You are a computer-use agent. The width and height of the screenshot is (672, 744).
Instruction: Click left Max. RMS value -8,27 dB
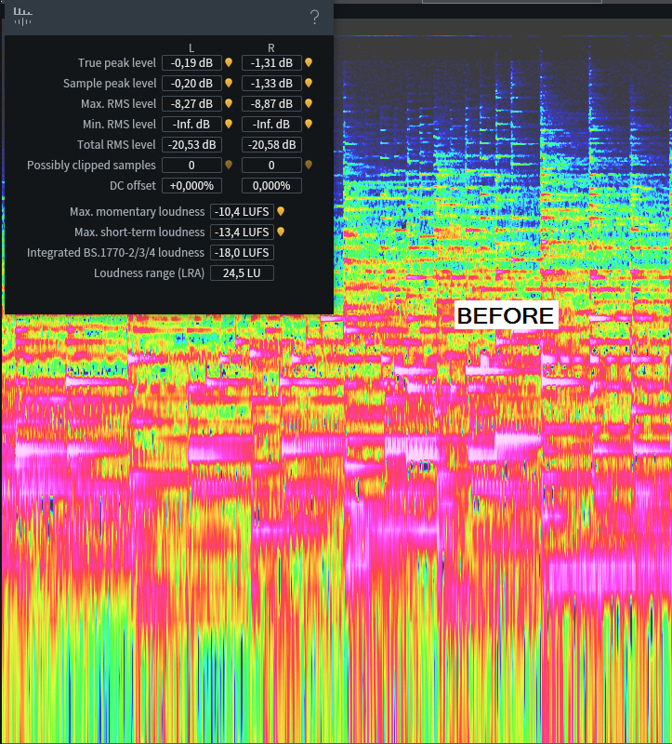[191, 103]
